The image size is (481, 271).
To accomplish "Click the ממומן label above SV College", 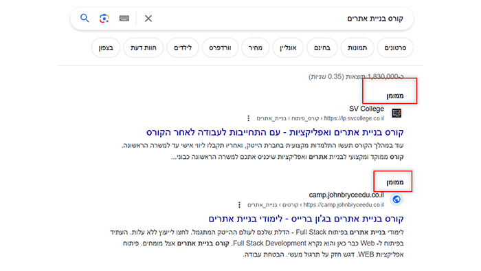I will pyautogui.click(x=395, y=96).
